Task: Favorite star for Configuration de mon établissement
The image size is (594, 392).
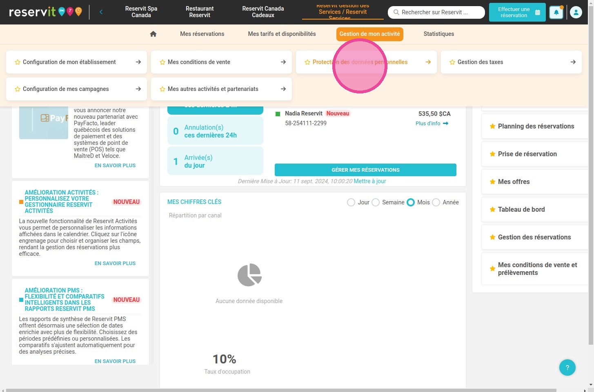Action: (18, 62)
